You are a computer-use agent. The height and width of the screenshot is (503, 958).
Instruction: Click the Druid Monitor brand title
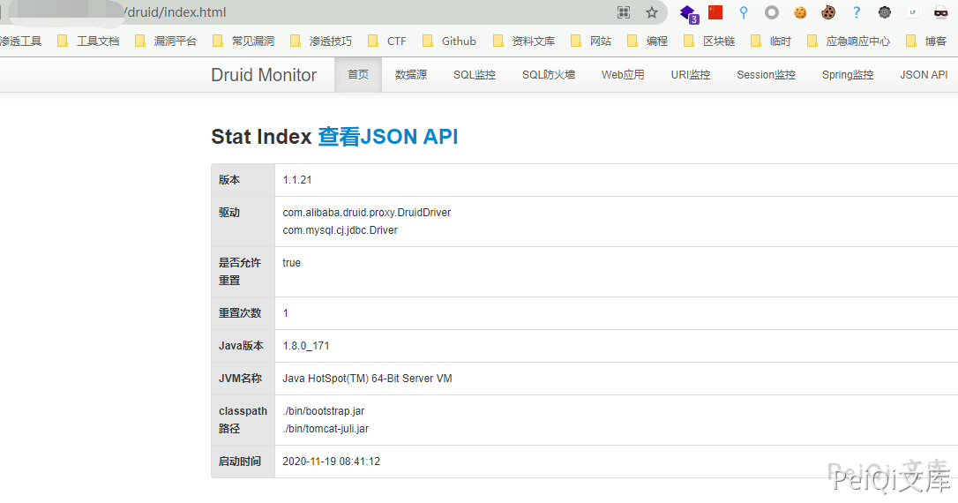pos(264,75)
